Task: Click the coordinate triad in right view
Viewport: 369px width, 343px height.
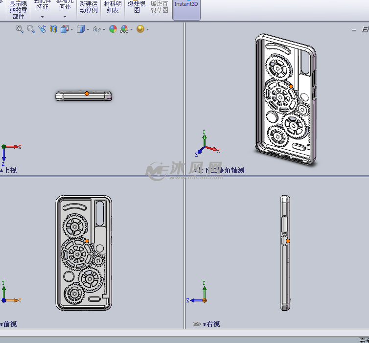Action: pyautogui.click(x=197, y=292)
